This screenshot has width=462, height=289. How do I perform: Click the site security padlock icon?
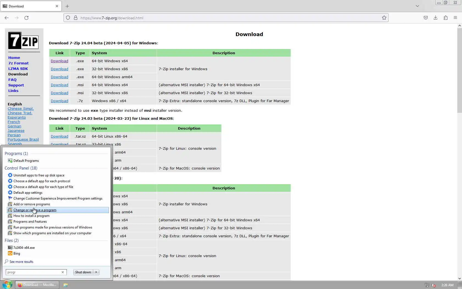coord(76,18)
